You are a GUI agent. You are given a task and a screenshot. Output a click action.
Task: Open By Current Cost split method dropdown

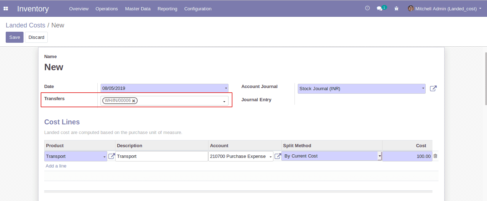click(x=380, y=156)
